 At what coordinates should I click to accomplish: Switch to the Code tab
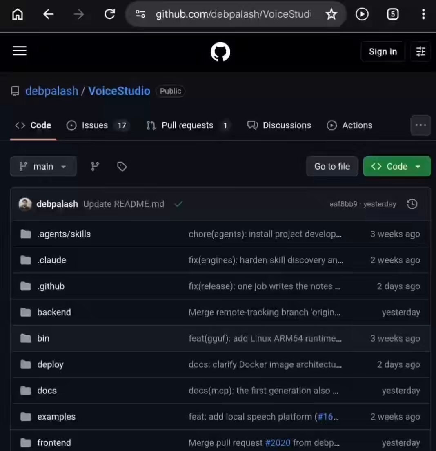coord(33,125)
